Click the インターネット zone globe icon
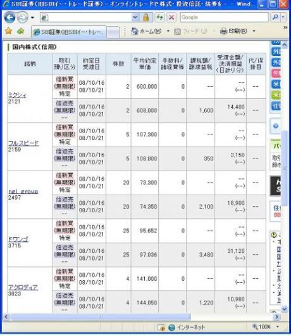 point(171,327)
